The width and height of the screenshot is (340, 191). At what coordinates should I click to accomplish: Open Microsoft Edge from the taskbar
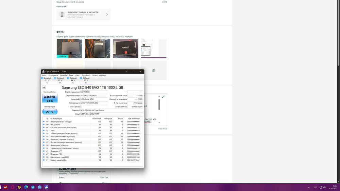click(26, 187)
